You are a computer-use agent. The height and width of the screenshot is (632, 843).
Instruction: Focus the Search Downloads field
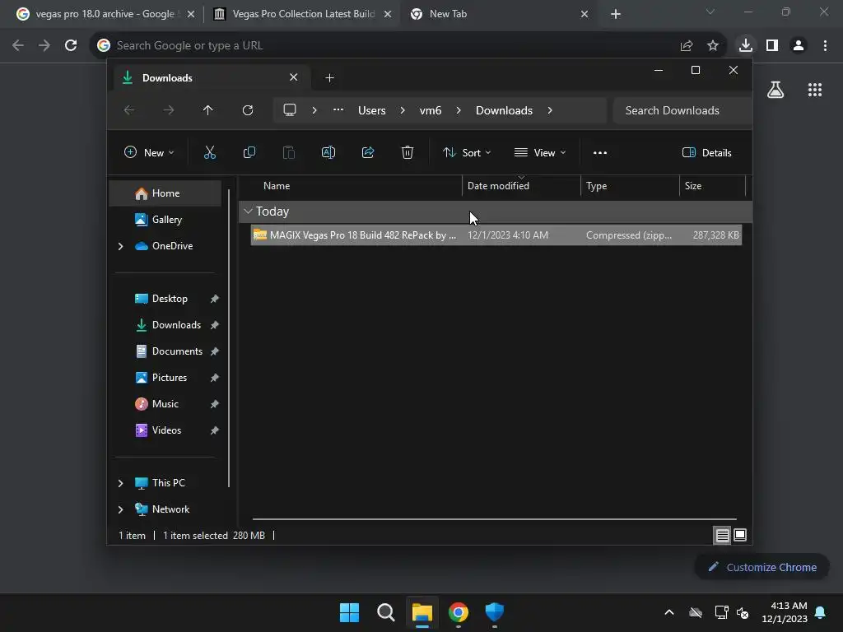(682, 110)
